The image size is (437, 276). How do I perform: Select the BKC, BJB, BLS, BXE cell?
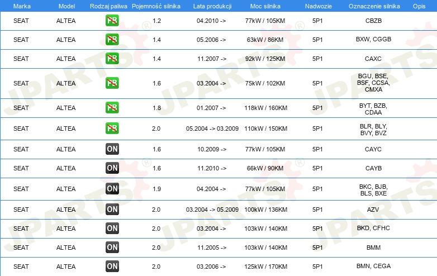coord(373,190)
